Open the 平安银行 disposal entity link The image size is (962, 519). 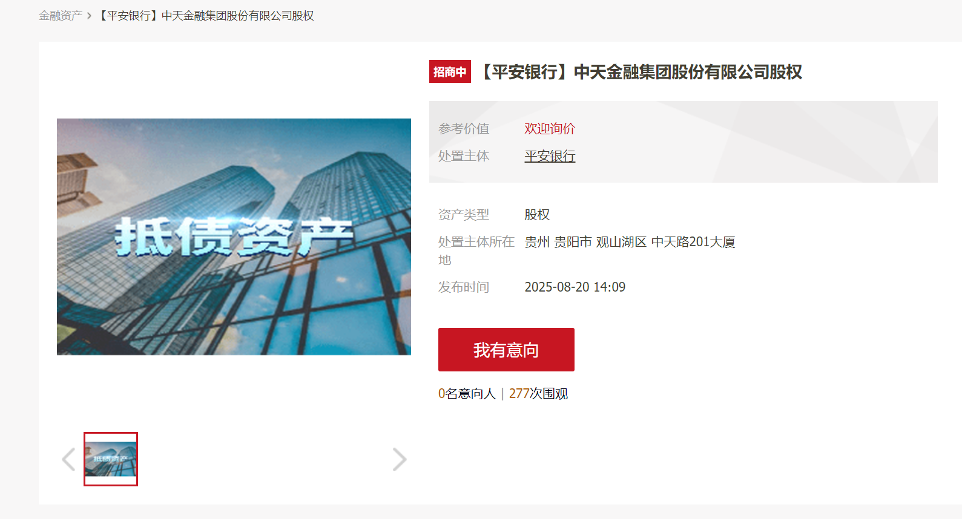[550, 156]
